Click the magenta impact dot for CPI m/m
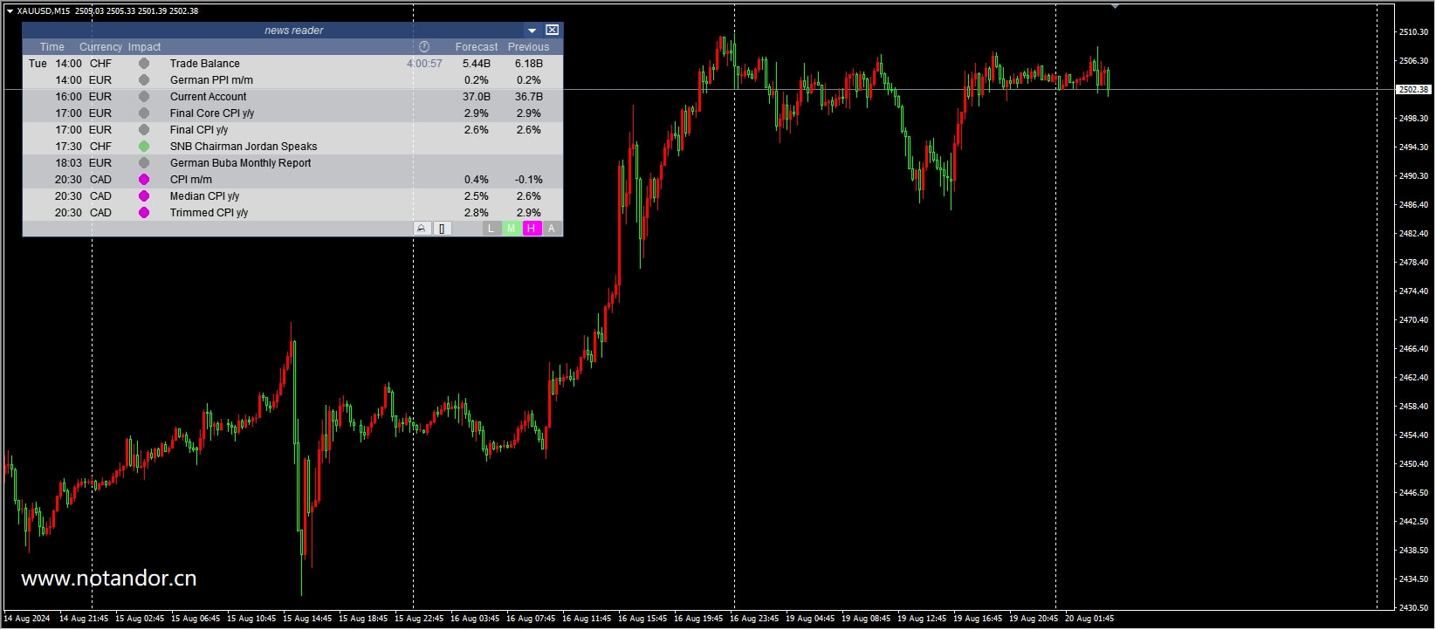 (144, 180)
